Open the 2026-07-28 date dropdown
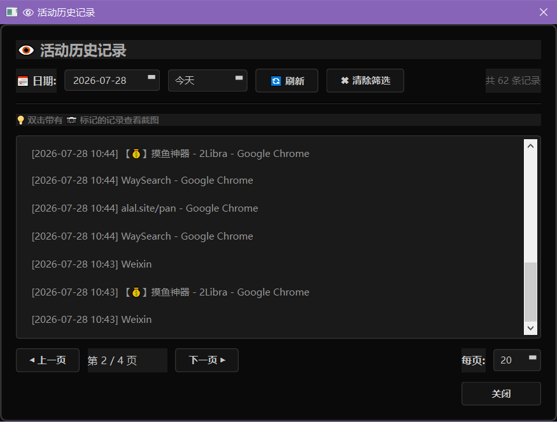 pos(112,81)
